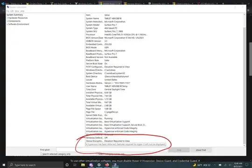Click the Find button
Image resolution: width=252 pixels, height=168 pixels.
(x=179, y=150)
